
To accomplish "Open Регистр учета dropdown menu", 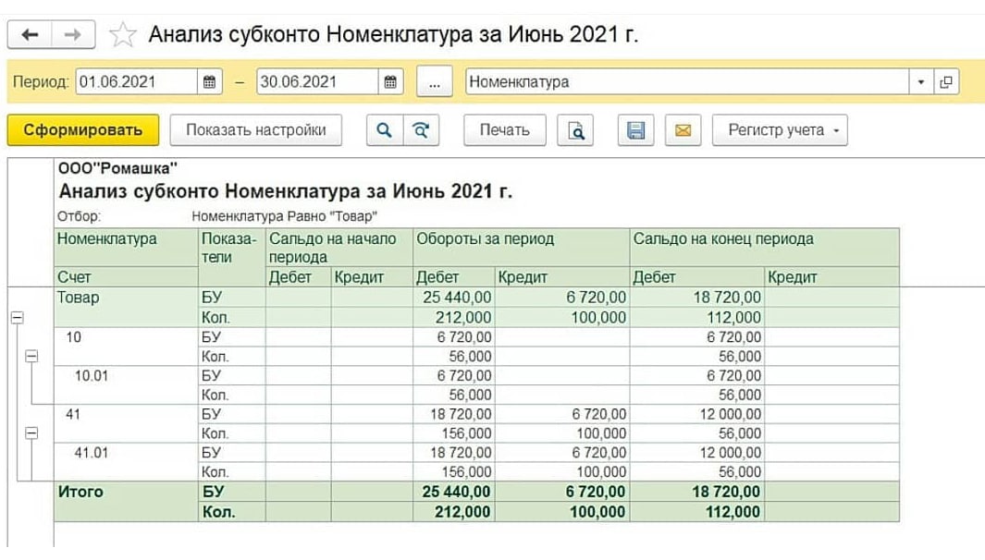I will pyautogui.click(x=780, y=130).
